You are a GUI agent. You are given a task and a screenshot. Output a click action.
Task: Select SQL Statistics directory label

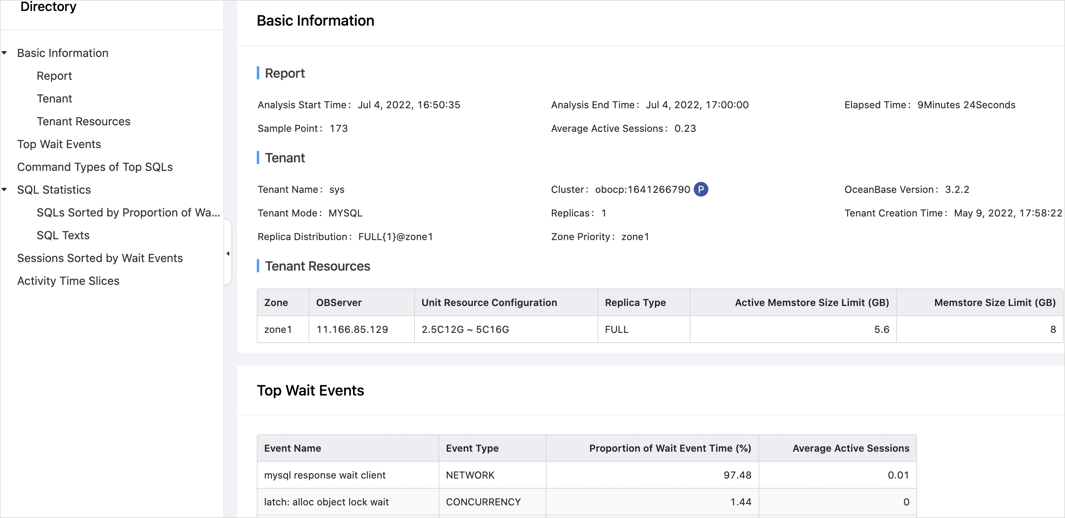coord(54,190)
